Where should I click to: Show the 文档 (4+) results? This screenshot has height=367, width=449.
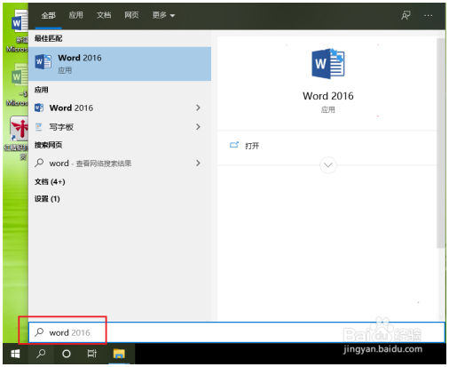[50, 181]
